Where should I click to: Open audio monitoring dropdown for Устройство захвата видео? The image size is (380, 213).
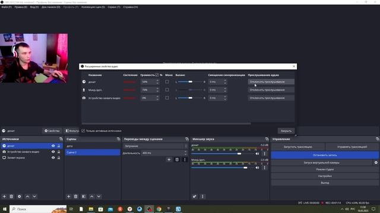271,98
